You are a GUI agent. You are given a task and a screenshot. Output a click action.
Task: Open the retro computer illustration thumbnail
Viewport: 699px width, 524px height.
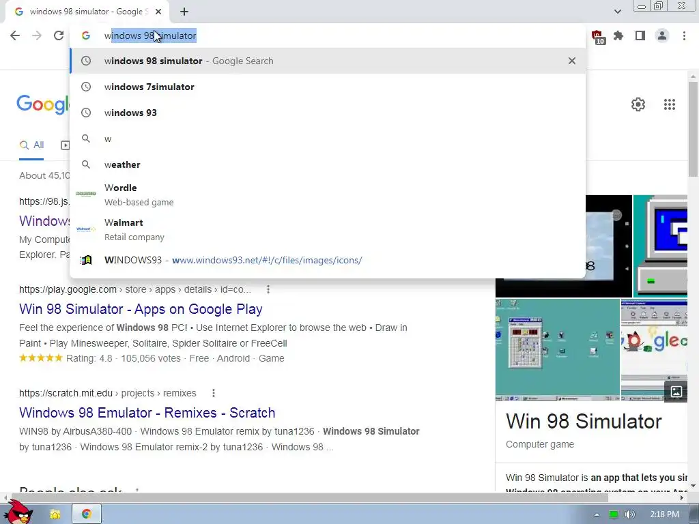[x=660, y=246]
